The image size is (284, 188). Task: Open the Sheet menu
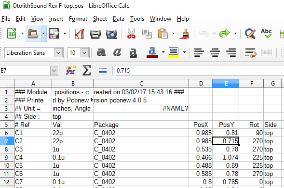100,19
